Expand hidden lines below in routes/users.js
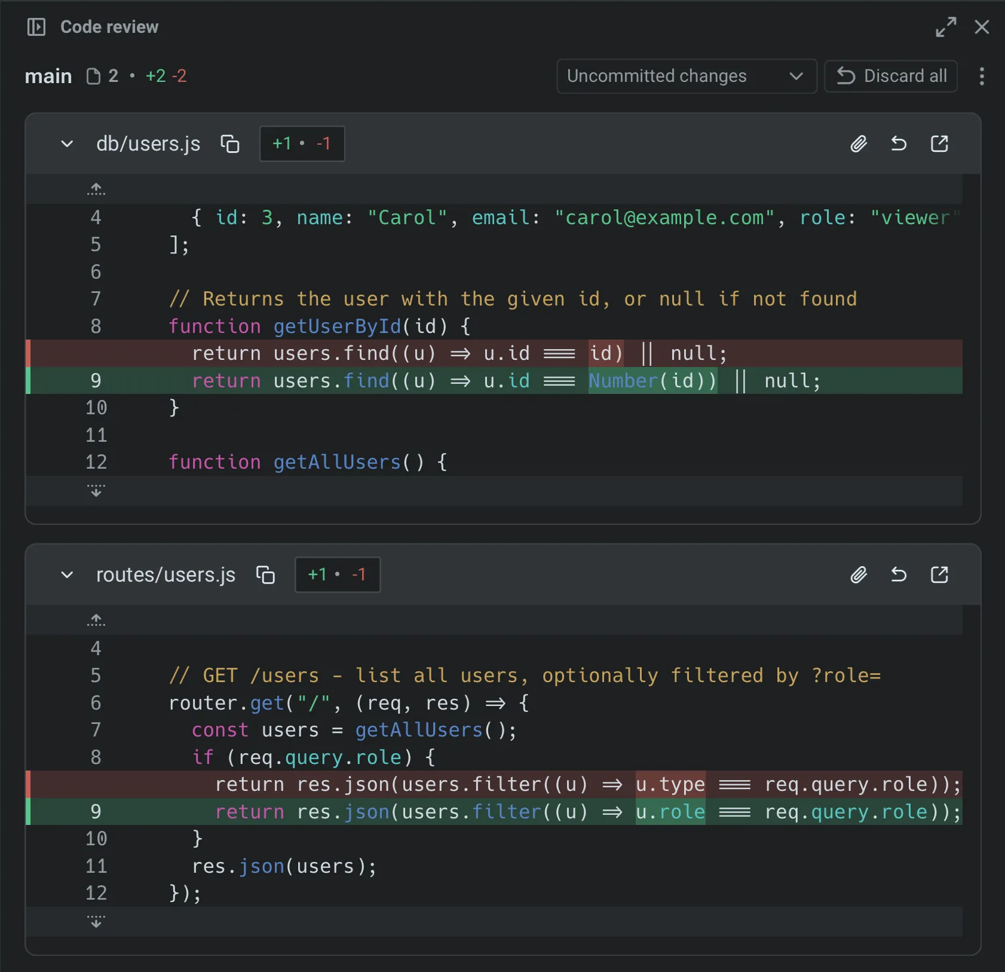 point(96,922)
